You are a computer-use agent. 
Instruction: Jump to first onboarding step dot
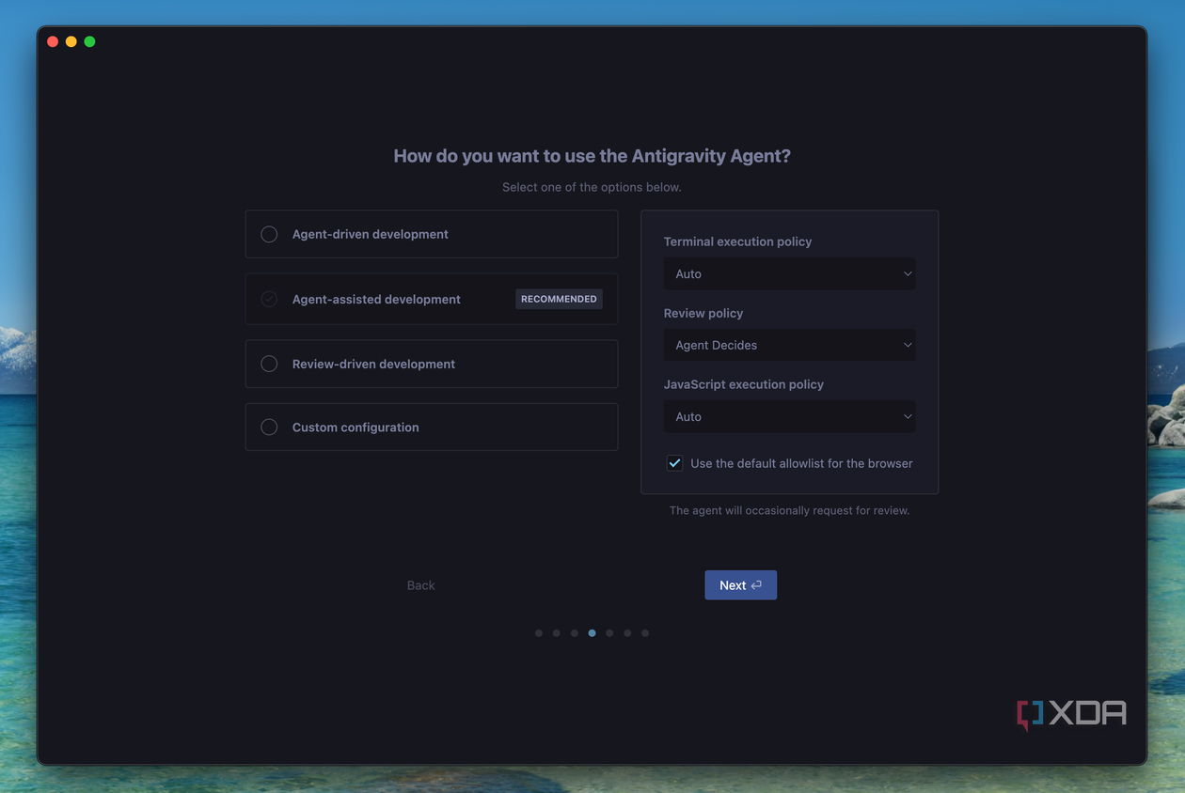point(539,633)
